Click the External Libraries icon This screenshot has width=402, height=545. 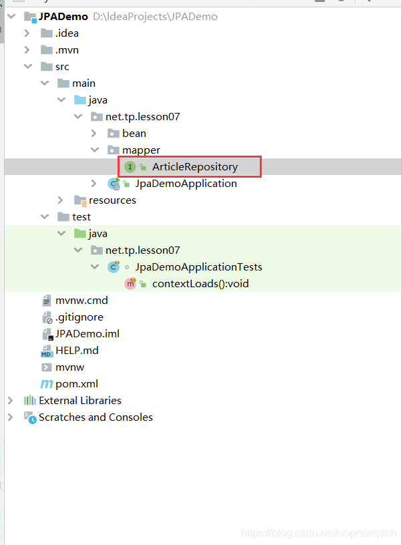click(30, 401)
